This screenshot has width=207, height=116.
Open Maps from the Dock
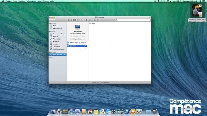pos(102,111)
